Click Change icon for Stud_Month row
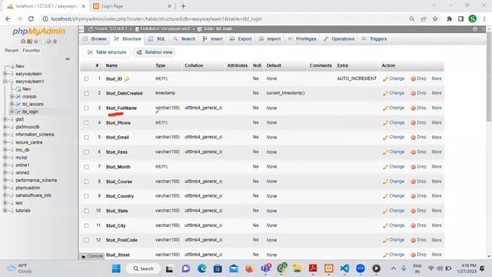 386,167
